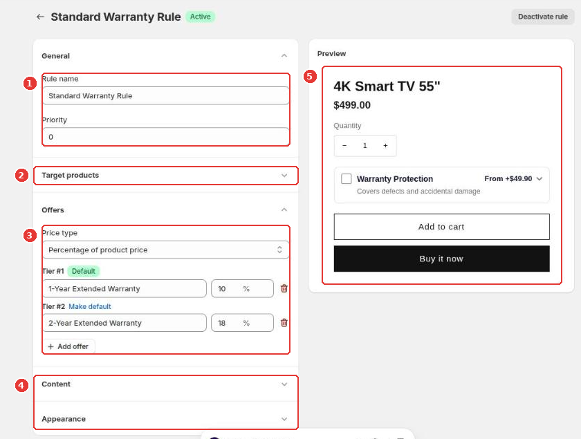The image size is (581, 439).
Task: Click the Default badge on Tier #1
Action: click(x=84, y=271)
